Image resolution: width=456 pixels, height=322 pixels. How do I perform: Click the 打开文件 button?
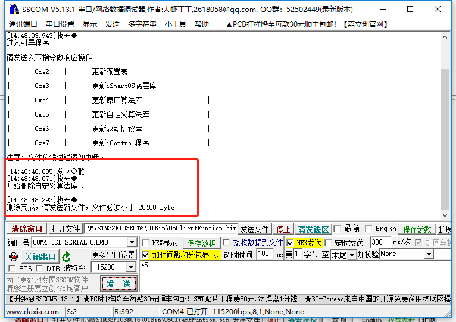click(65, 229)
